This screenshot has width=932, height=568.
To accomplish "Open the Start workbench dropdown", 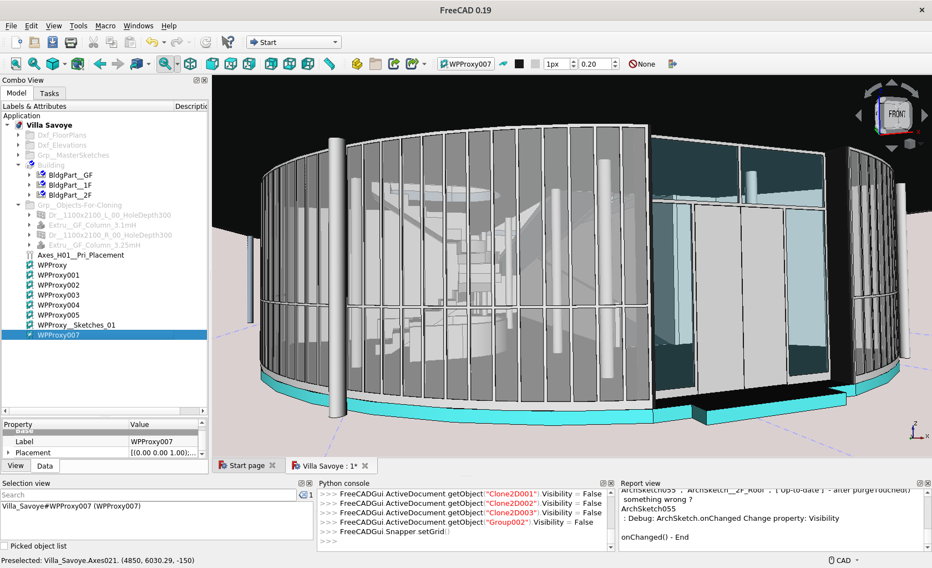I will (x=294, y=42).
